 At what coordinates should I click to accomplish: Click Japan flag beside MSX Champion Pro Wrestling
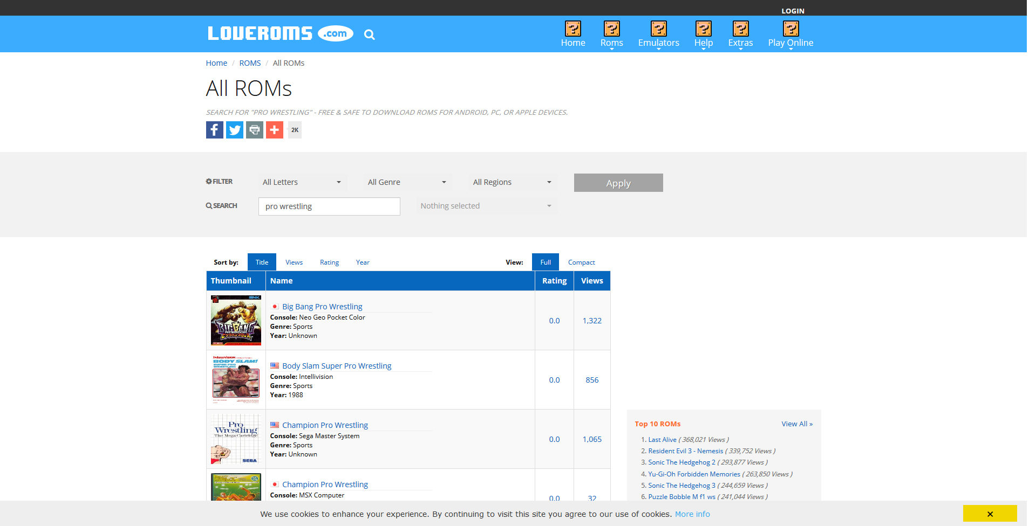(275, 485)
